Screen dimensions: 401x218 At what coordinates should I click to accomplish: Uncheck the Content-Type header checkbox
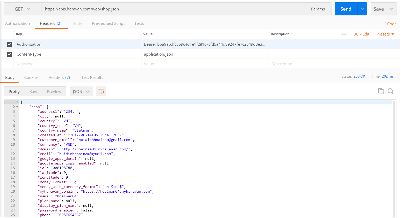(x=10, y=54)
